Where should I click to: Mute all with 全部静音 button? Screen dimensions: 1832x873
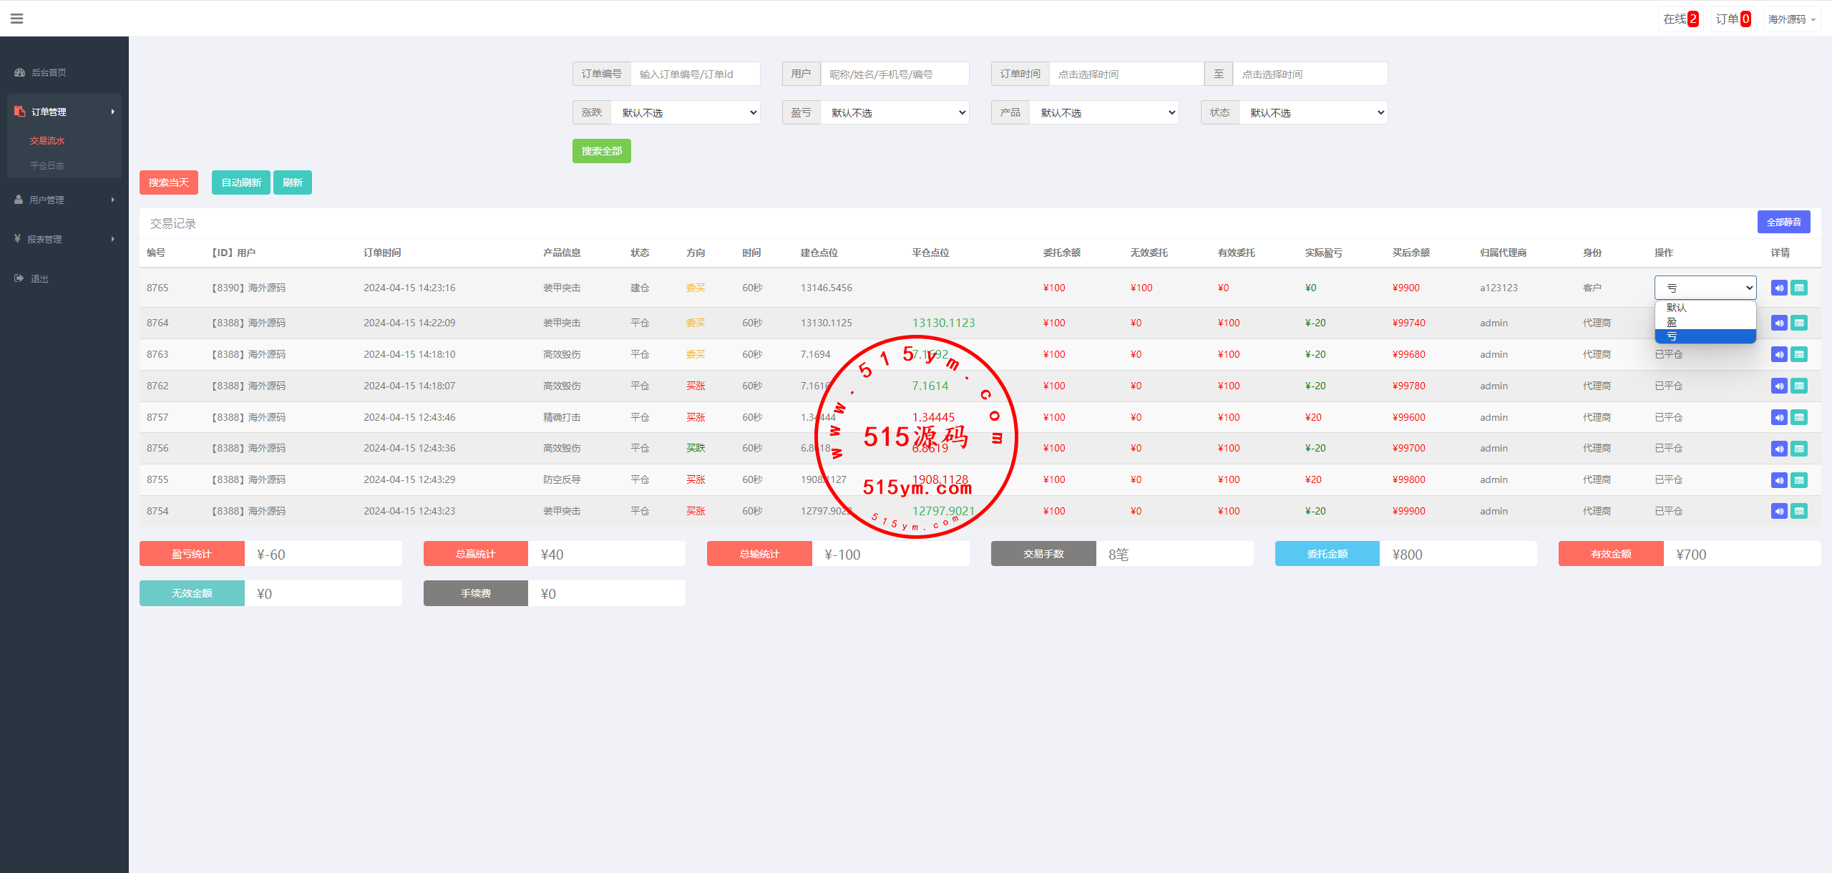pos(1783,222)
